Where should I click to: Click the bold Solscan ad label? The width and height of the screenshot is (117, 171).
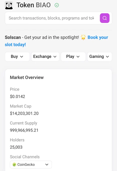click(13, 37)
